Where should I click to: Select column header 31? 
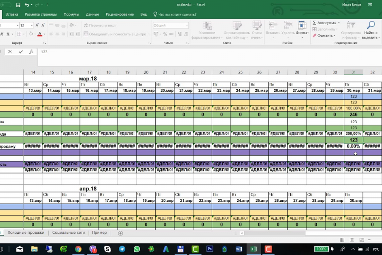354,72
